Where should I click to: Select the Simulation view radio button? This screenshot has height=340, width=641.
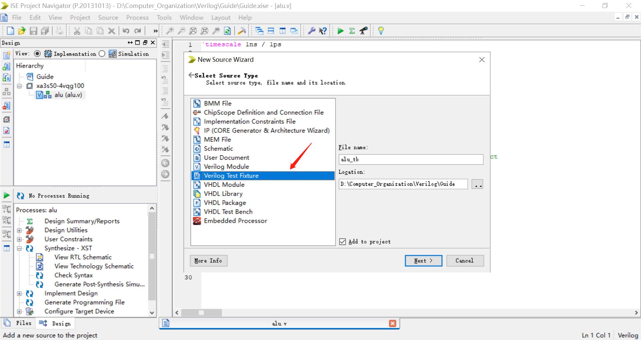click(102, 53)
